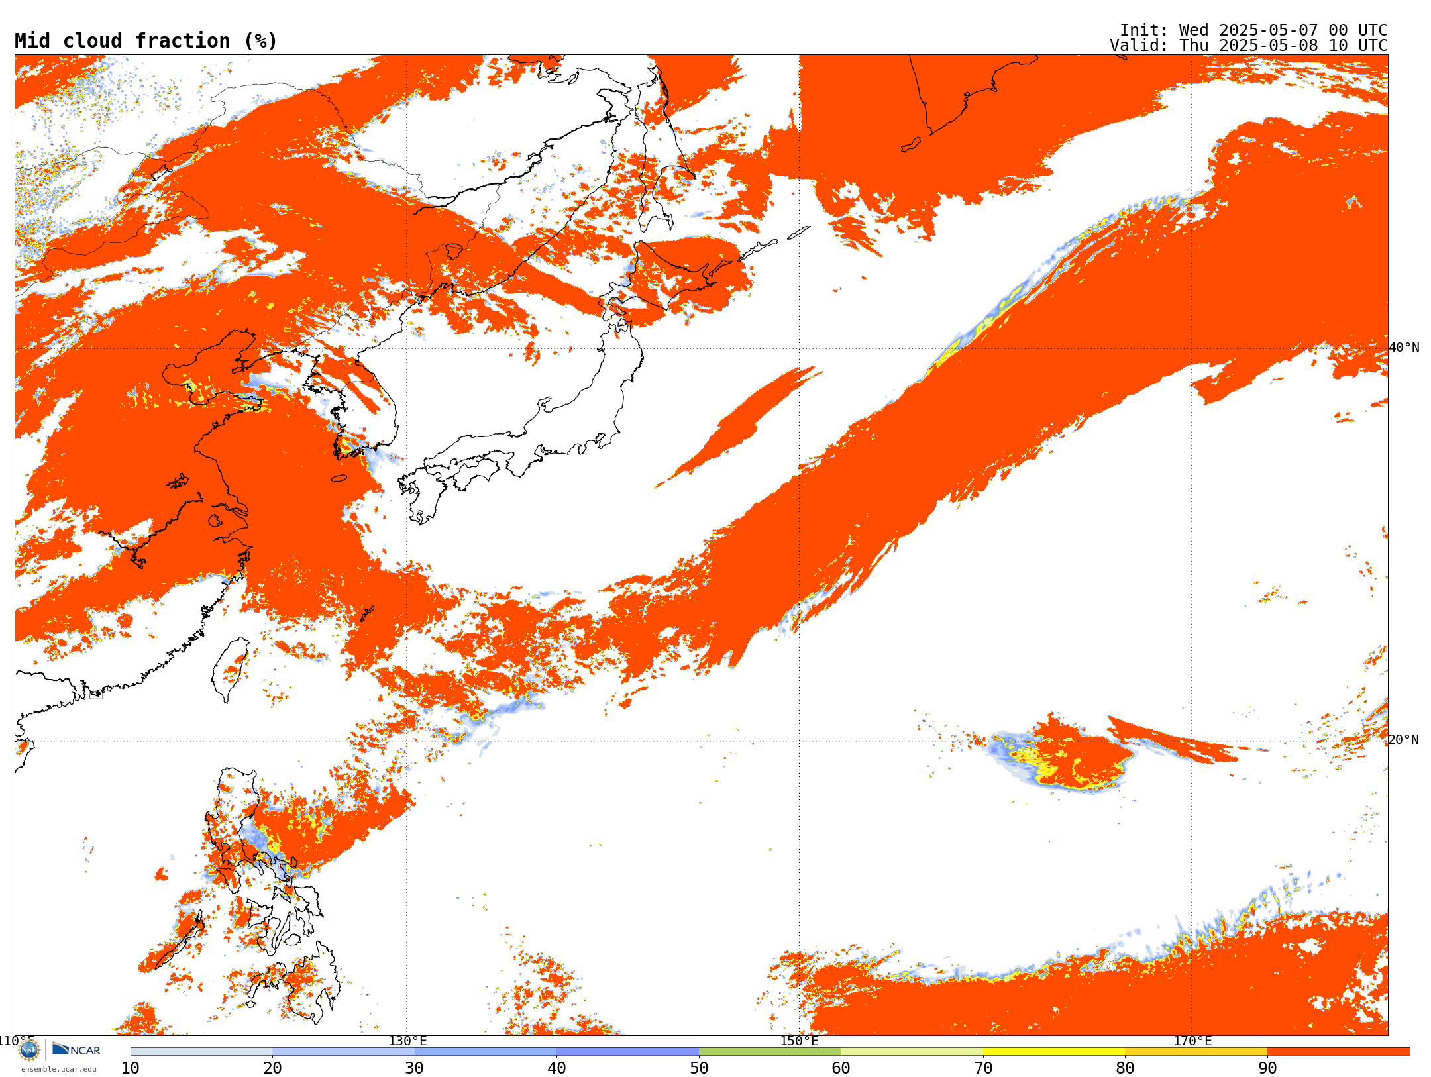Click the 150°E longitude label
This screenshot has width=1431, height=1077.
click(799, 1041)
